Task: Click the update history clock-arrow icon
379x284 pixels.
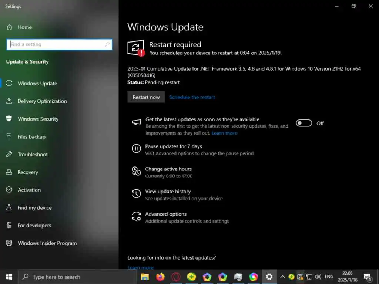Action: pos(136,193)
